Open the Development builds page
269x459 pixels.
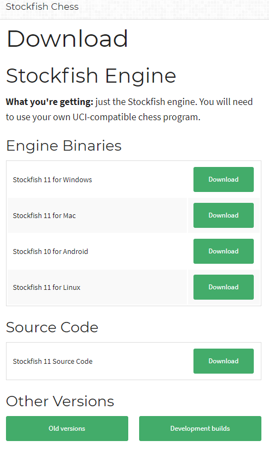200,429
